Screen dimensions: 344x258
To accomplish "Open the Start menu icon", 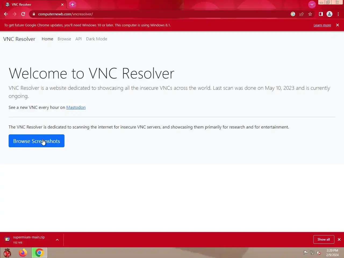I will click(x=7, y=253).
